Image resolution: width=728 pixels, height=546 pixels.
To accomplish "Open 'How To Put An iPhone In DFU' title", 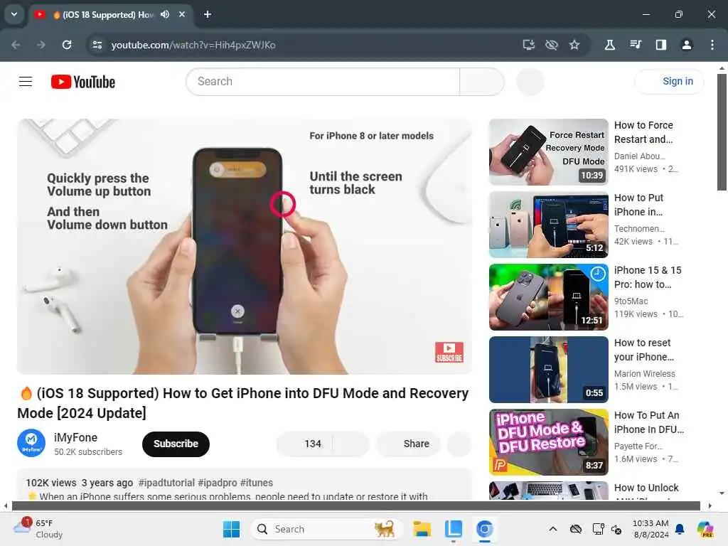I will tap(648, 422).
